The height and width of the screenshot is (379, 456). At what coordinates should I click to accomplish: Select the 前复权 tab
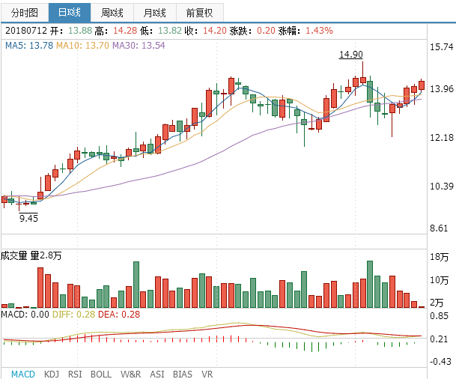(199, 13)
